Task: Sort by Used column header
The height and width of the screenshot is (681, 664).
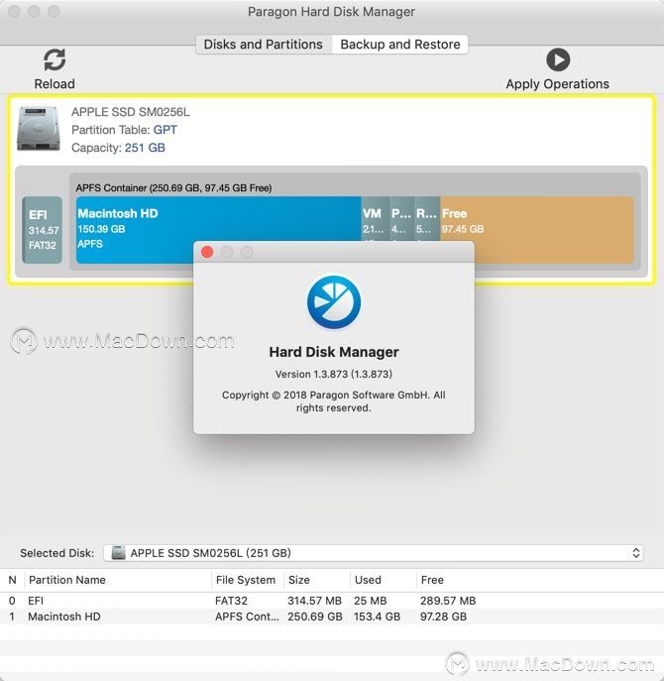Action: click(x=368, y=580)
